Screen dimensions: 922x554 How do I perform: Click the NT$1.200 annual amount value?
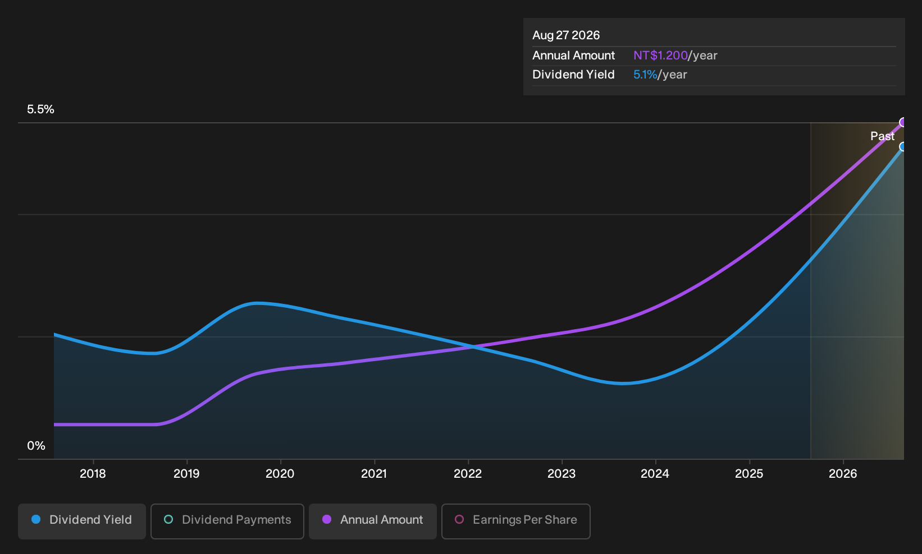pyautogui.click(x=660, y=56)
